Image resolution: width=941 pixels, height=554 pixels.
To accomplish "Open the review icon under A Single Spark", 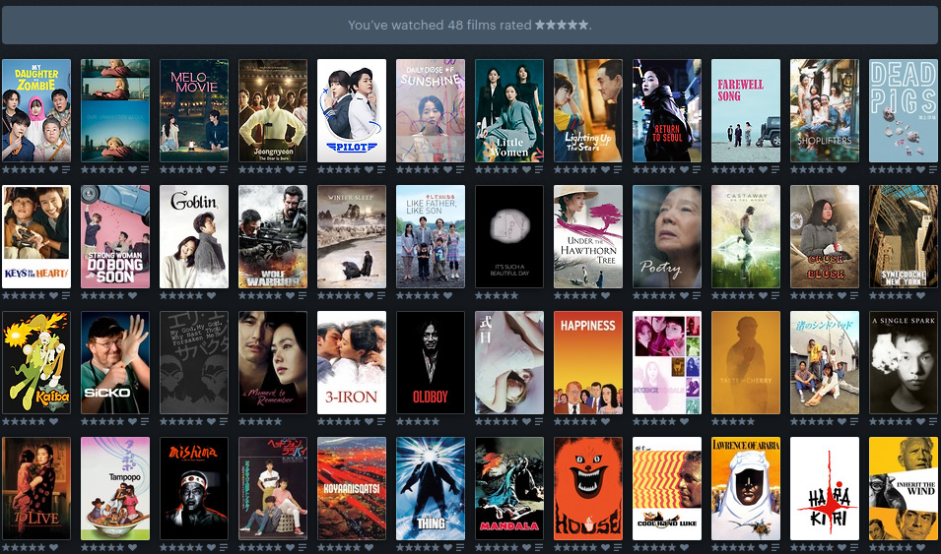I will (x=933, y=421).
